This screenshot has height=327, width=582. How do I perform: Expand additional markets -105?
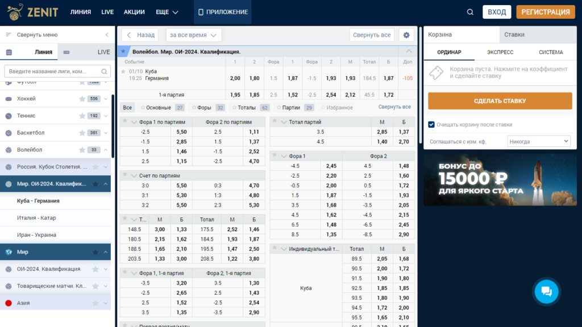pyautogui.click(x=408, y=78)
